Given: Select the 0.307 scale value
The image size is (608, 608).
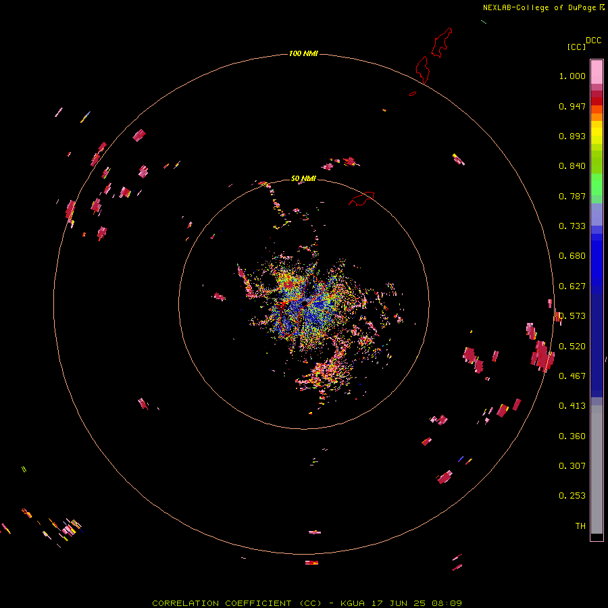Looking at the screenshot, I should (572, 466).
